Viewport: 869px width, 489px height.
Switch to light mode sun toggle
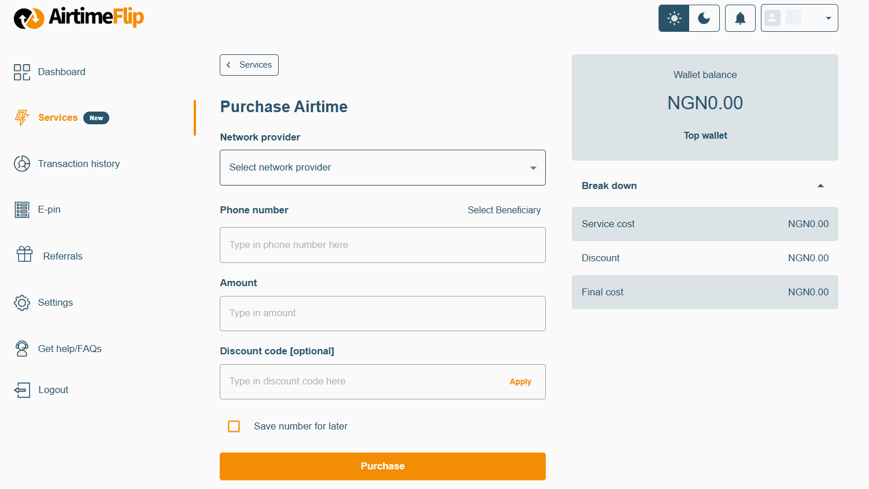point(674,18)
